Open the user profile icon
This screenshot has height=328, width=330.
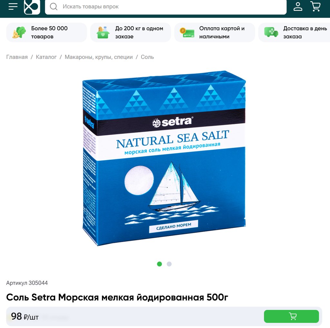(298, 6)
